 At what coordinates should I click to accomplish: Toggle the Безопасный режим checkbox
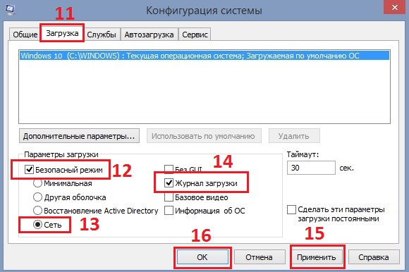pos(29,170)
